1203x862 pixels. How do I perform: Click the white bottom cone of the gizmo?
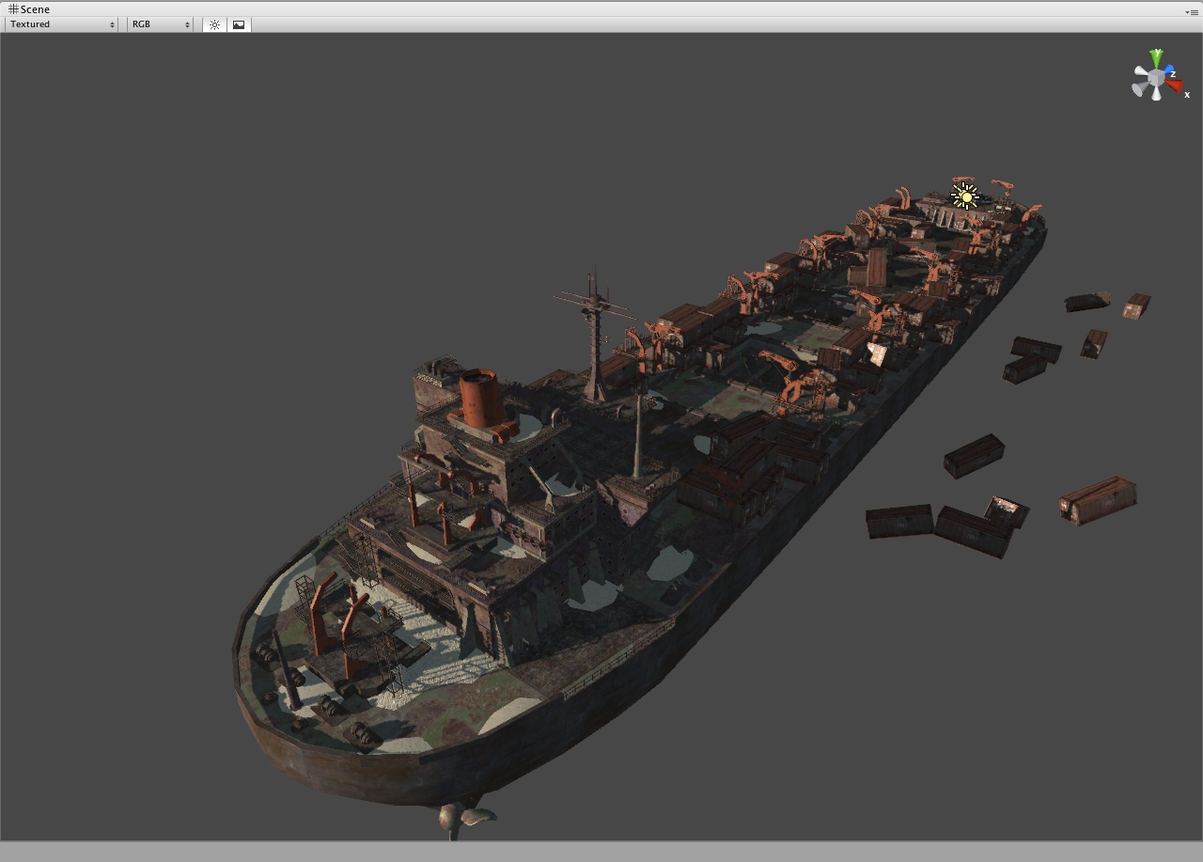pyautogui.click(x=1155, y=94)
